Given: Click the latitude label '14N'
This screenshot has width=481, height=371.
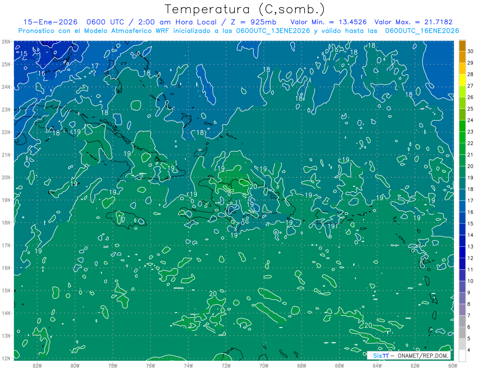Looking at the screenshot, I should 6,313.
